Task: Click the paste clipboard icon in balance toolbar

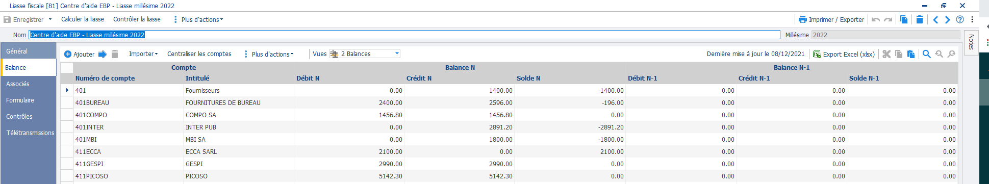Action: (x=911, y=54)
